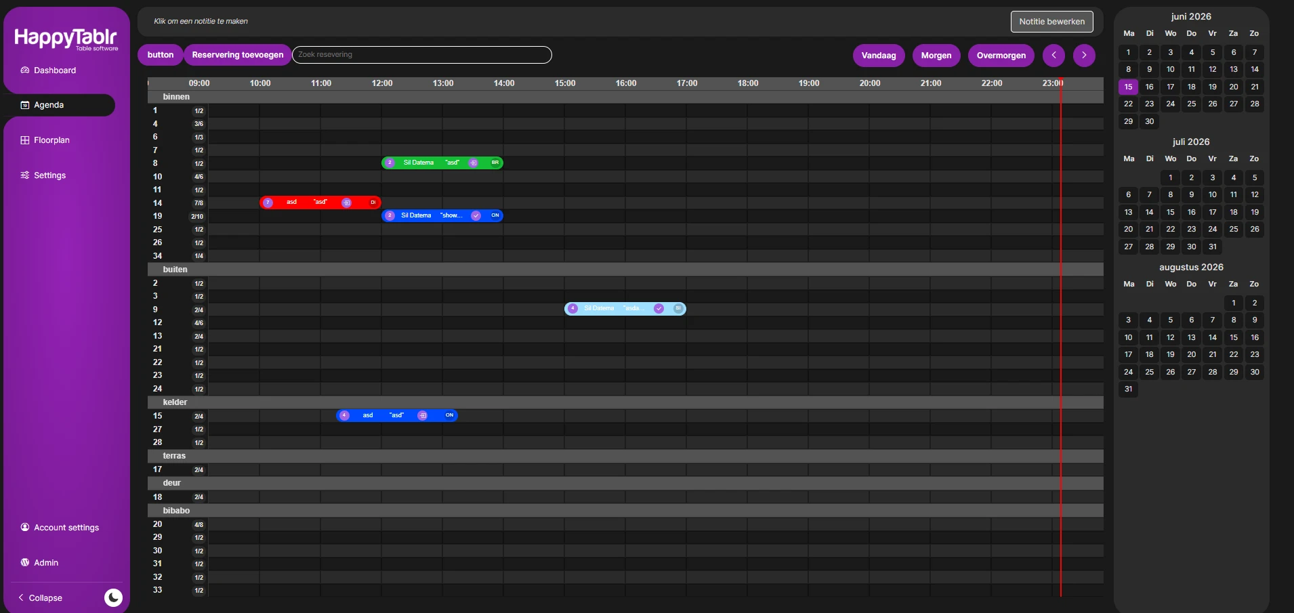Click table 14 capacity badge 7/8
1294x613 pixels.
[199, 203]
